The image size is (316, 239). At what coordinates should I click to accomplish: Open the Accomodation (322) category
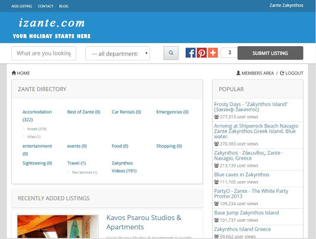pos(37,116)
